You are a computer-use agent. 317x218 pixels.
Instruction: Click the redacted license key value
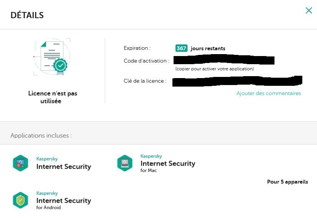coord(237,81)
